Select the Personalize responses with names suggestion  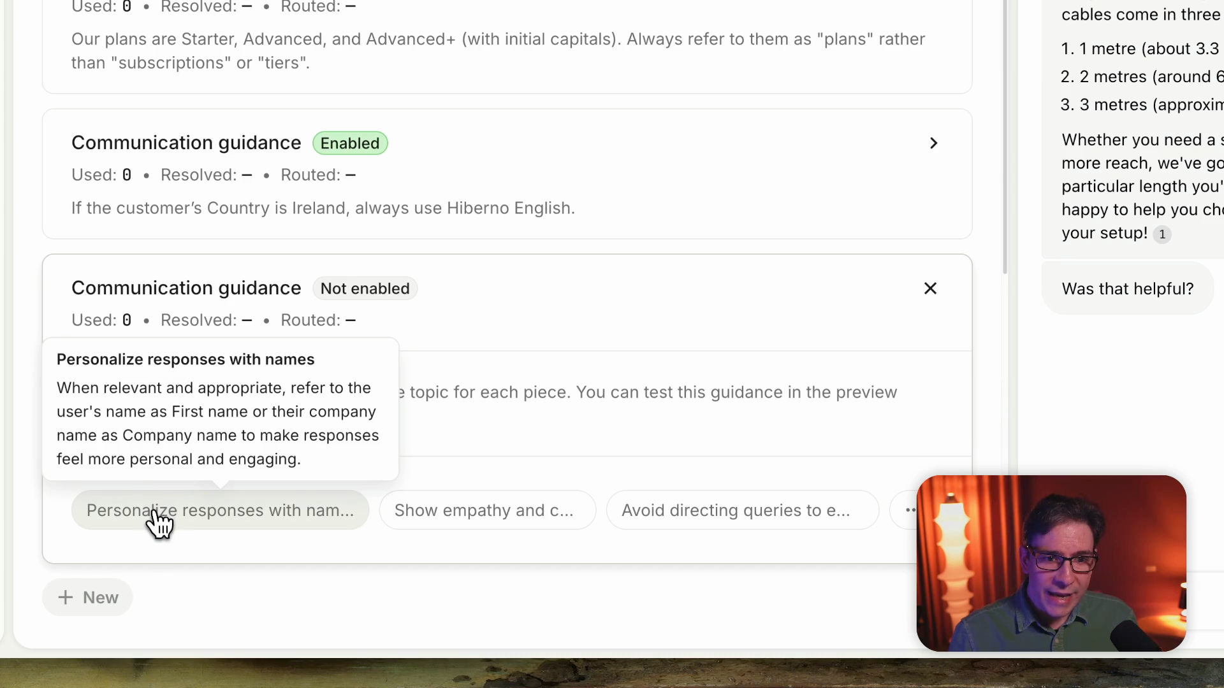220,510
